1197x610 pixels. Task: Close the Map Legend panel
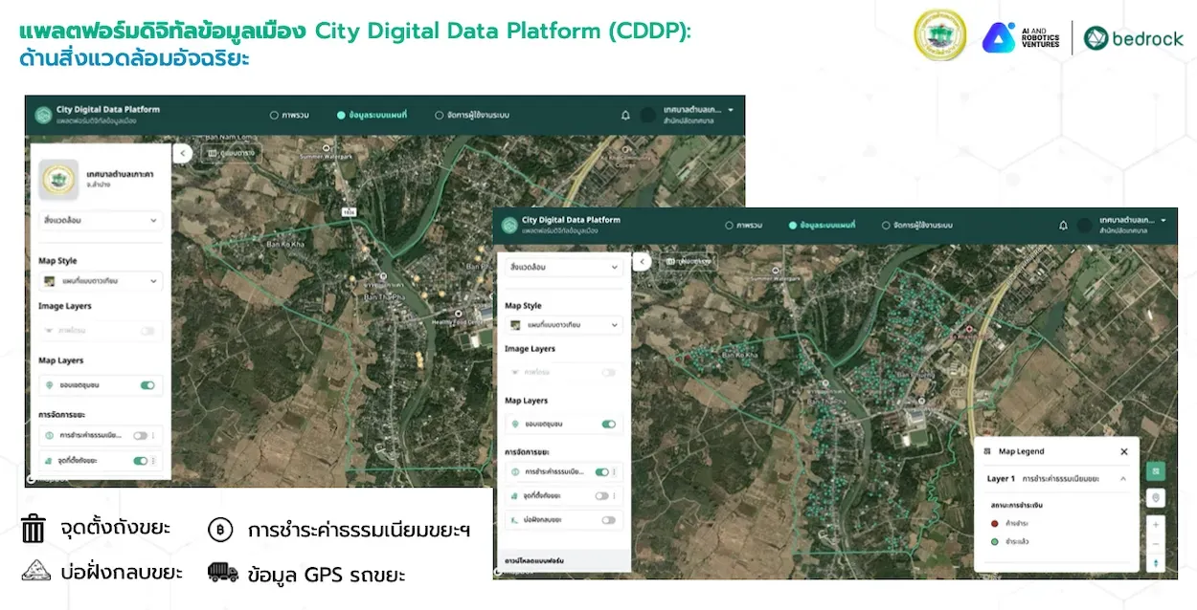point(1124,451)
